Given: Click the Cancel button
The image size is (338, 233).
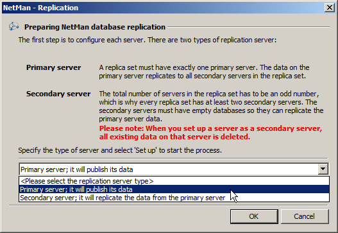Looking at the screenshot, I should (x=305, y=216).
